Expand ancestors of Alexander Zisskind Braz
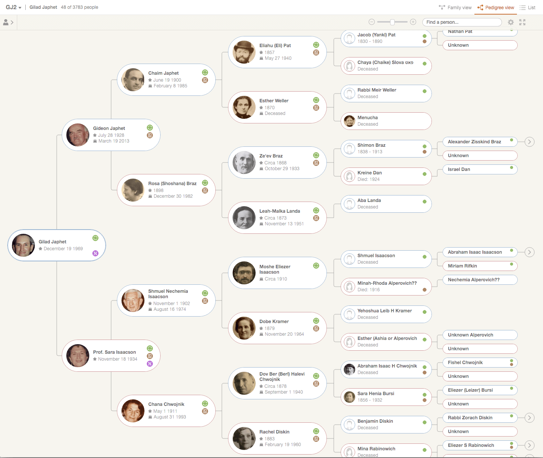Viewport: 543px width, 458px height. (530, 142)
